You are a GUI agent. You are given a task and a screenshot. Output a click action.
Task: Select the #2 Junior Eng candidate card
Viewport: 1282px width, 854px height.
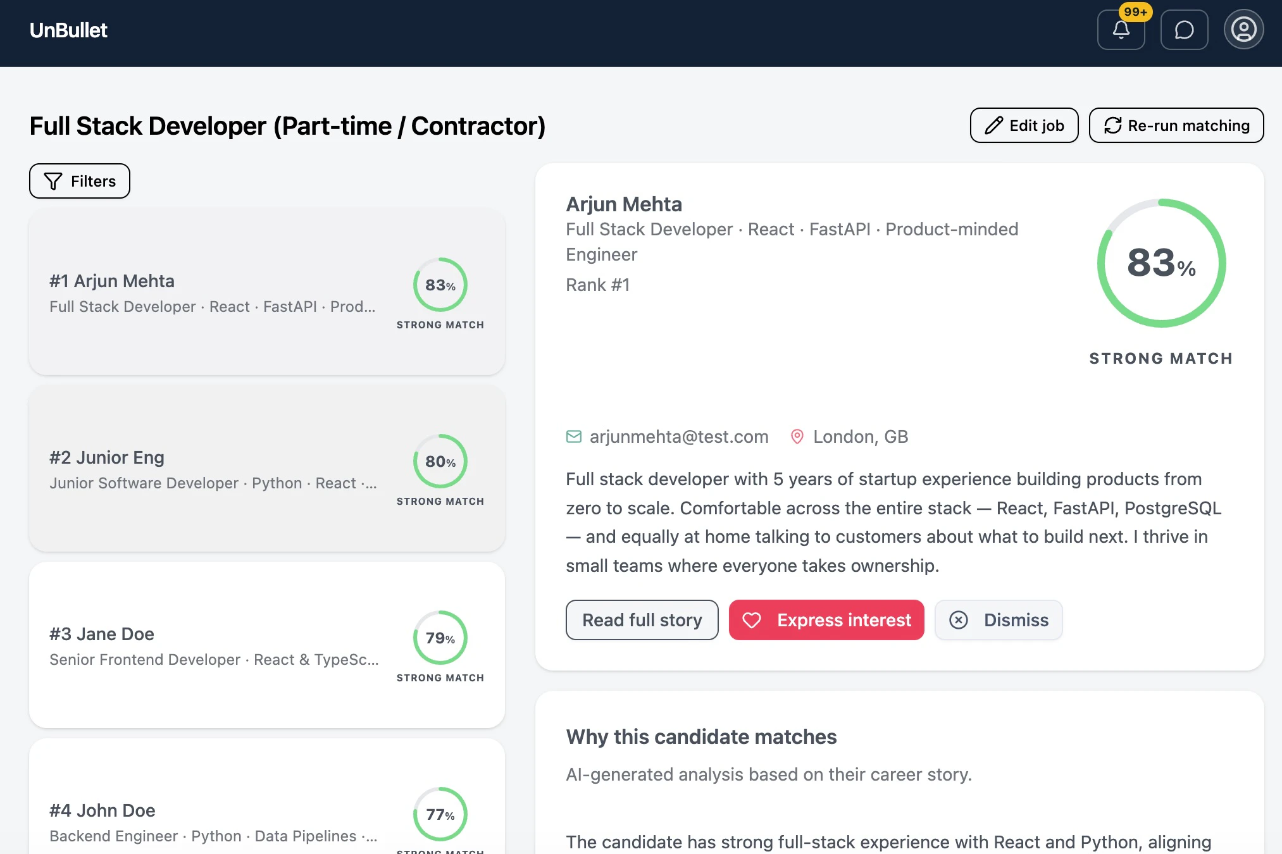[x=267, y=469]
